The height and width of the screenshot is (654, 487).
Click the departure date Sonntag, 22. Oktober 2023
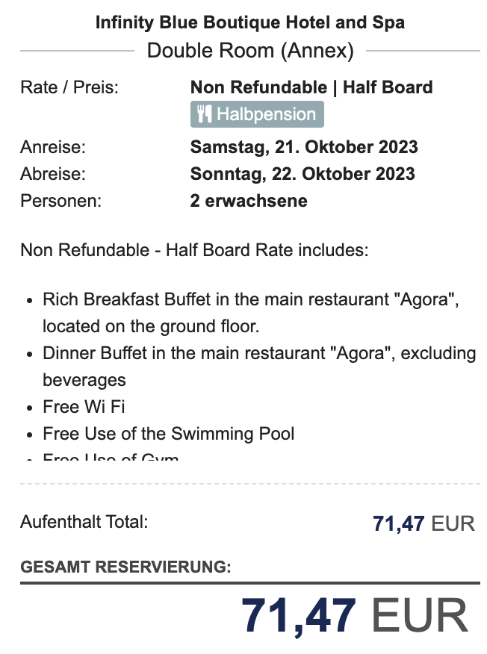click(x=303, y=174)
